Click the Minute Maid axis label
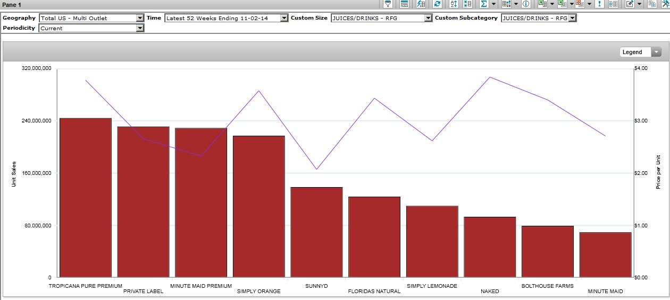Viewport: 670px width, 300px height. point(605,291)
